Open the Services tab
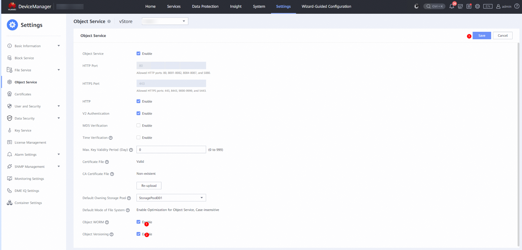The image size is (522, 250). pos(174,6)
